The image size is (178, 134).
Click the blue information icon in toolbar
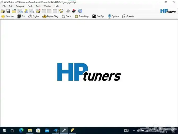point(80,11)
